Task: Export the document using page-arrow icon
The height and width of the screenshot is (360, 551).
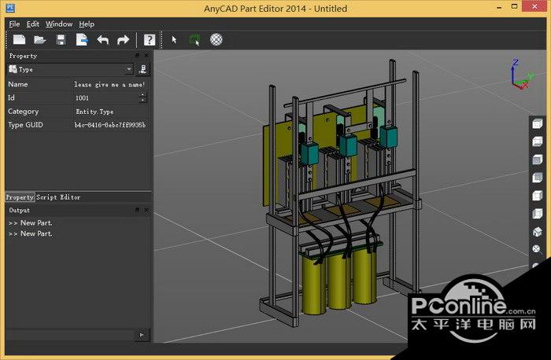Action: pos(82,39)
